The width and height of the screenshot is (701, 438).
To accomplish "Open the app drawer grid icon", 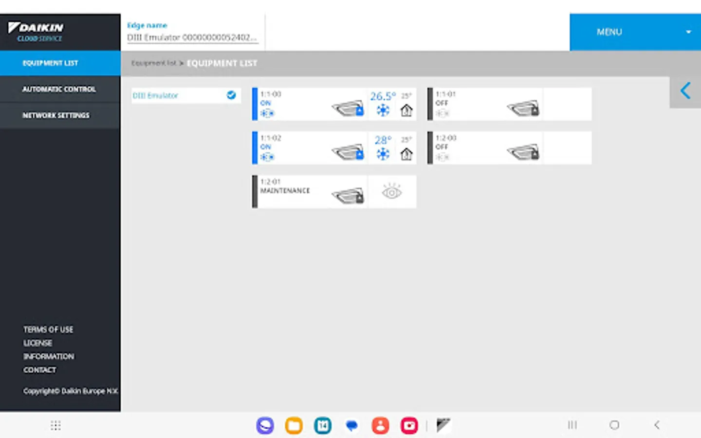I will (x=55, y=426).
